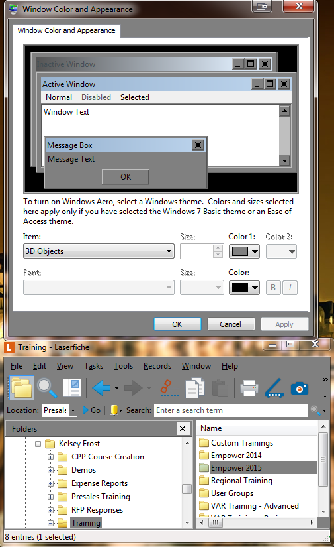The image size is (334, 547).
Task: Open the Item dropdown showing 3D Objects
Action: [99, 251]
